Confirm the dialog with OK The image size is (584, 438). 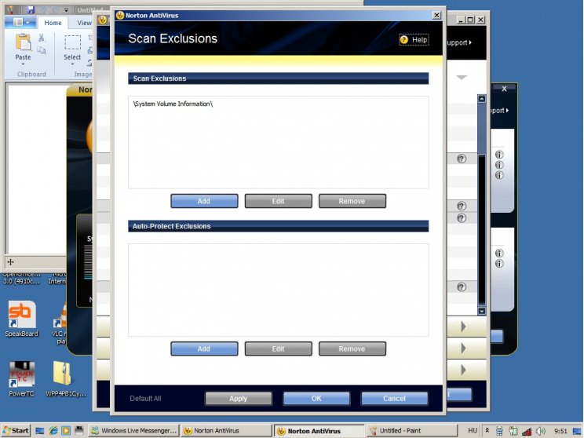(316, 399)
